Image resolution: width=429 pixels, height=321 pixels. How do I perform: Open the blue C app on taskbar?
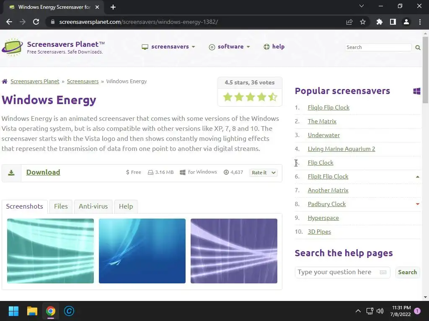69,311
